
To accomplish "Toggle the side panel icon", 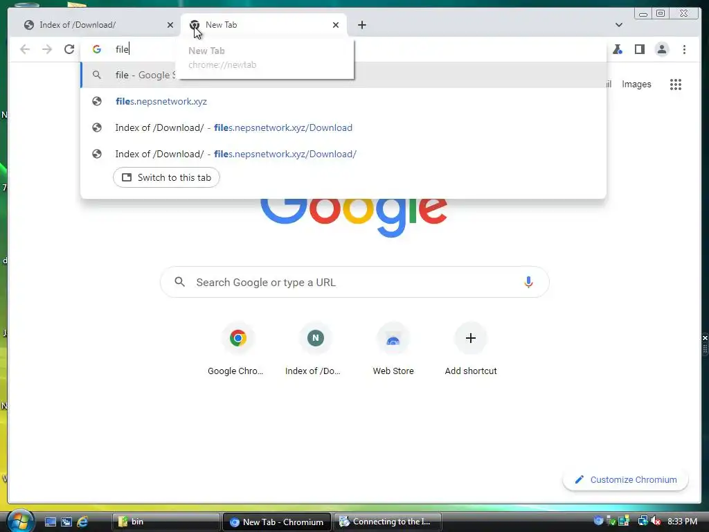I will pyautogui.click(x=639, y=49).
